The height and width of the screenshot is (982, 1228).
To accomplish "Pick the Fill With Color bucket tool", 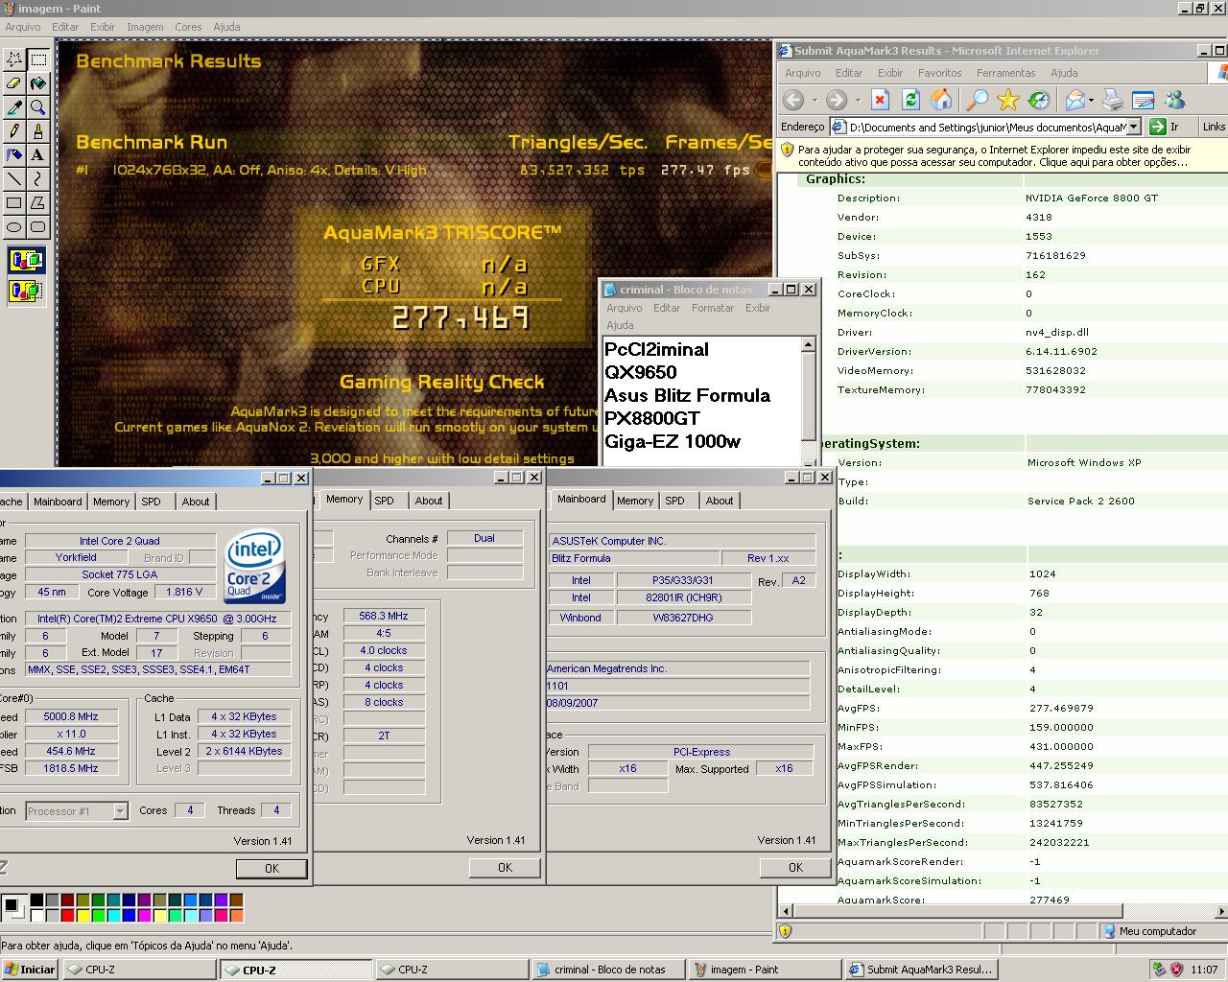I will point(38,84).
